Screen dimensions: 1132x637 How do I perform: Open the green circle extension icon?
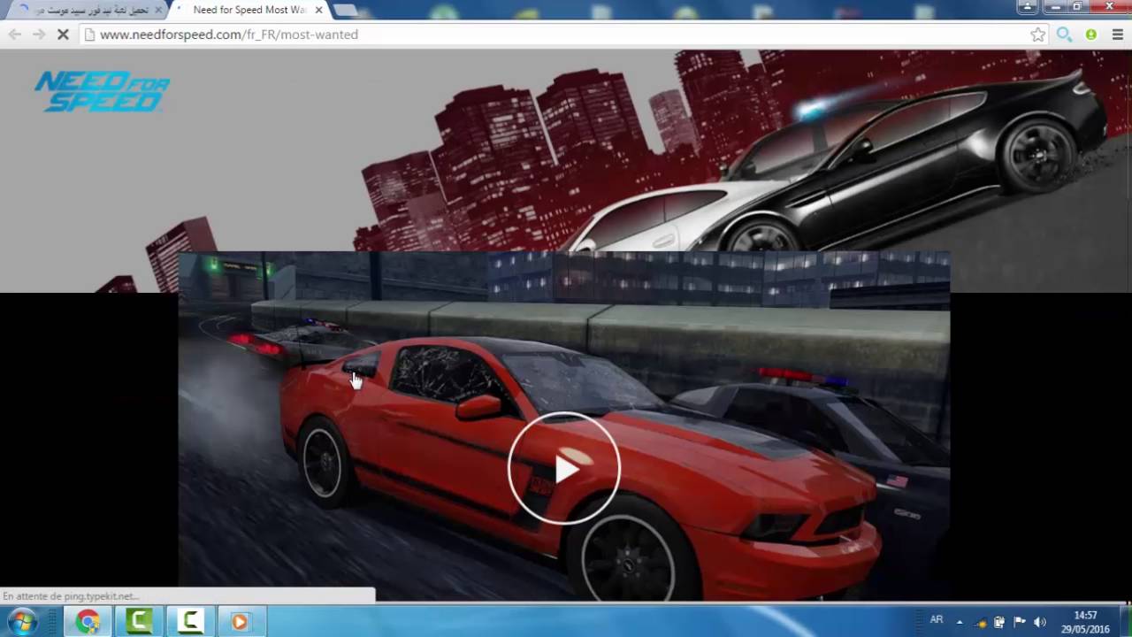[1091, 35]
